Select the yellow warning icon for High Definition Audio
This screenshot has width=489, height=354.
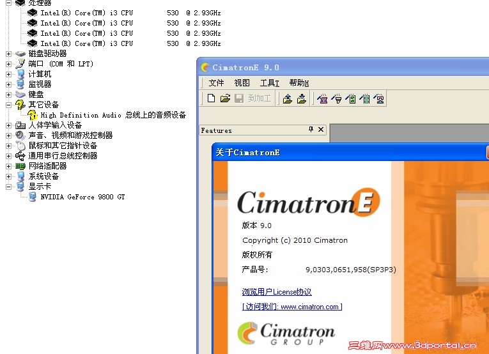32,115
